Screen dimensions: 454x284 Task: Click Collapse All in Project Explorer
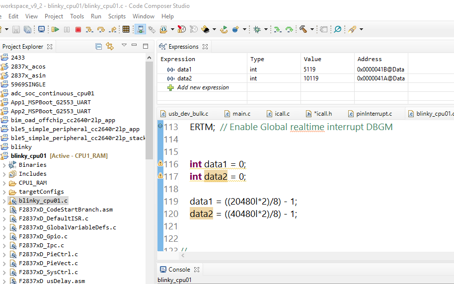click(x=98, y=46)
